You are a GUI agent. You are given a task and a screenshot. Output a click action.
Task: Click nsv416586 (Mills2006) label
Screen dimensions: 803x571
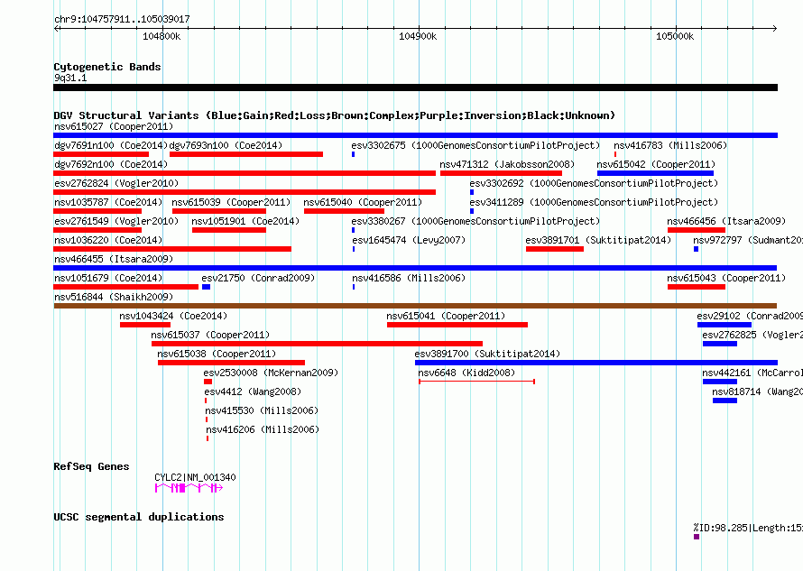[x=409, y=278]
